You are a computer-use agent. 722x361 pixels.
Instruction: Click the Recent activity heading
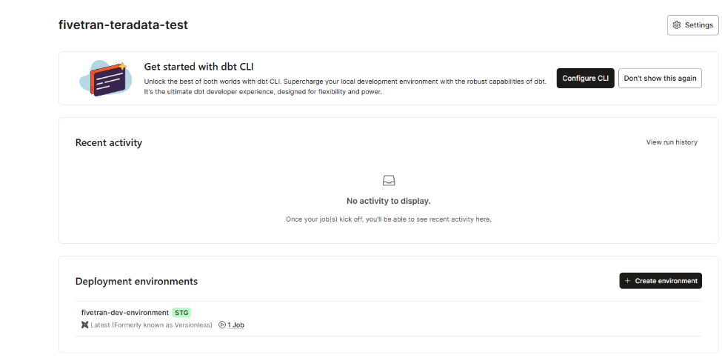(109, 142)
